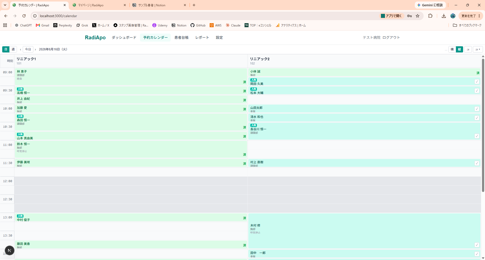The height and width of the screenshot is (260, 485).
Task: Click the vertical page scrollbar
Action: pos(483,125)
